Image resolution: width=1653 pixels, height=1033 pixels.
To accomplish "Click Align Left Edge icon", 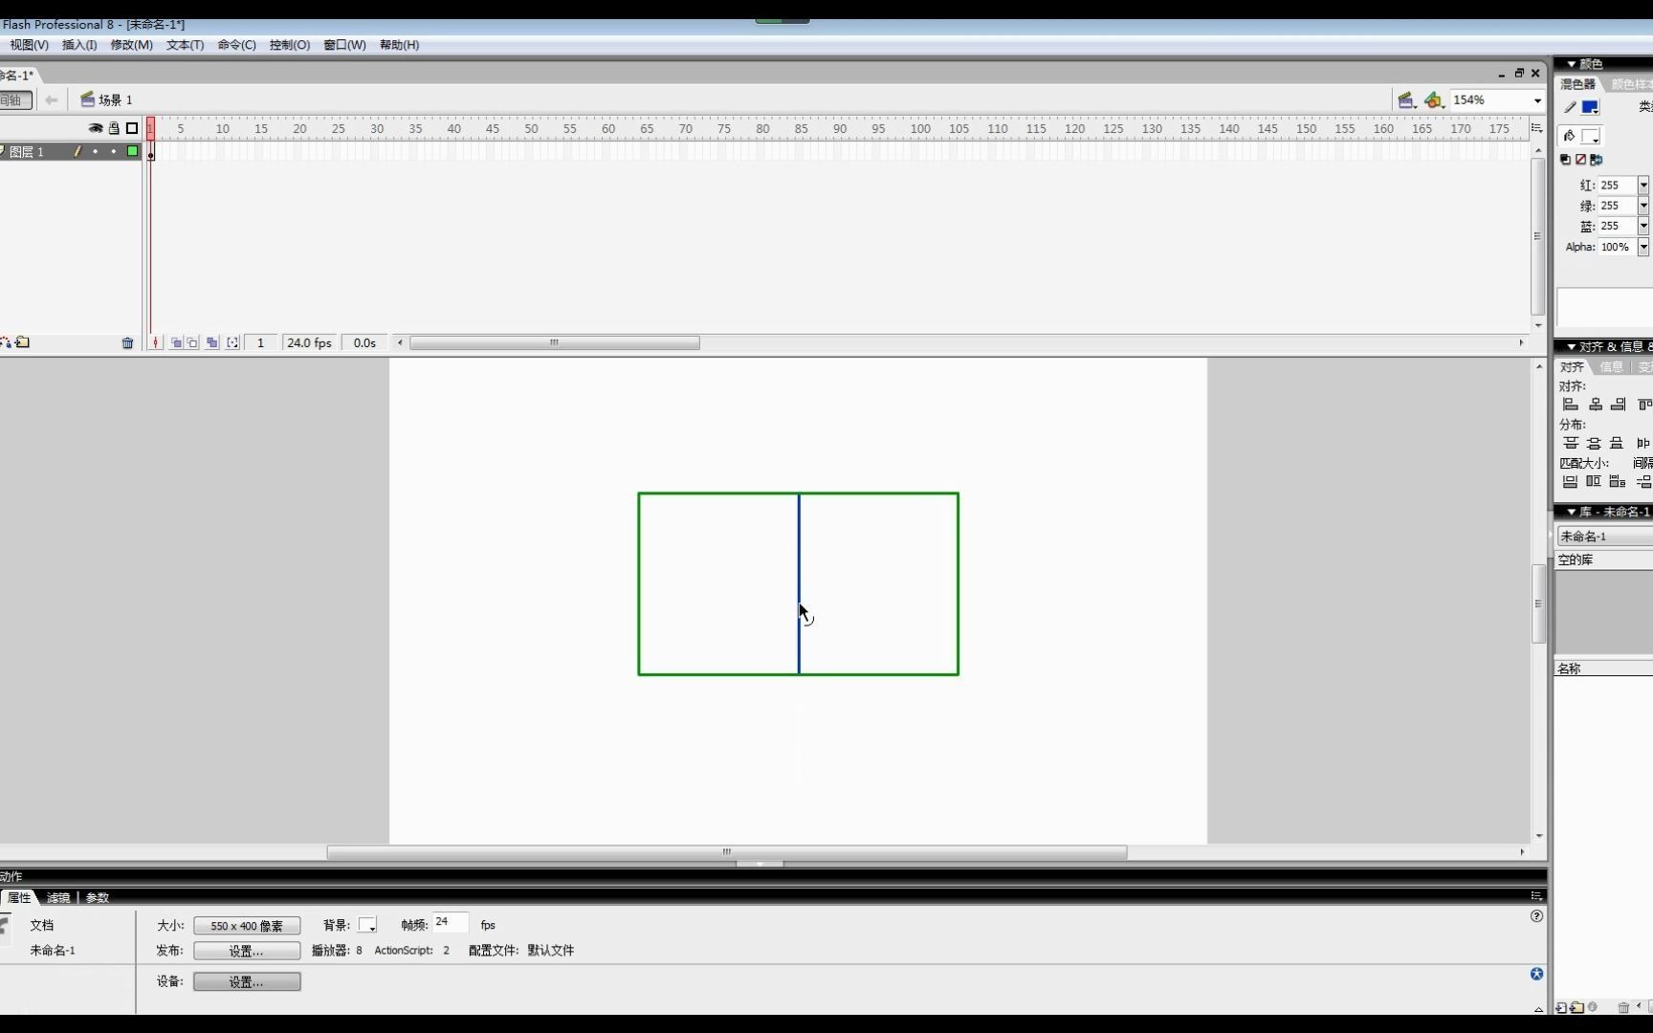I will (1571, 405).
